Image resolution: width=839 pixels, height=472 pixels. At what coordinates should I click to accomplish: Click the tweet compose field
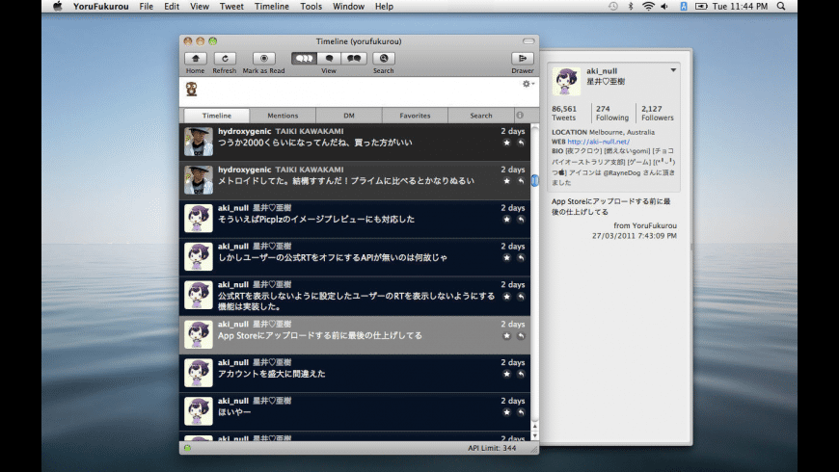pyautogui.click(x=360, y=92)
